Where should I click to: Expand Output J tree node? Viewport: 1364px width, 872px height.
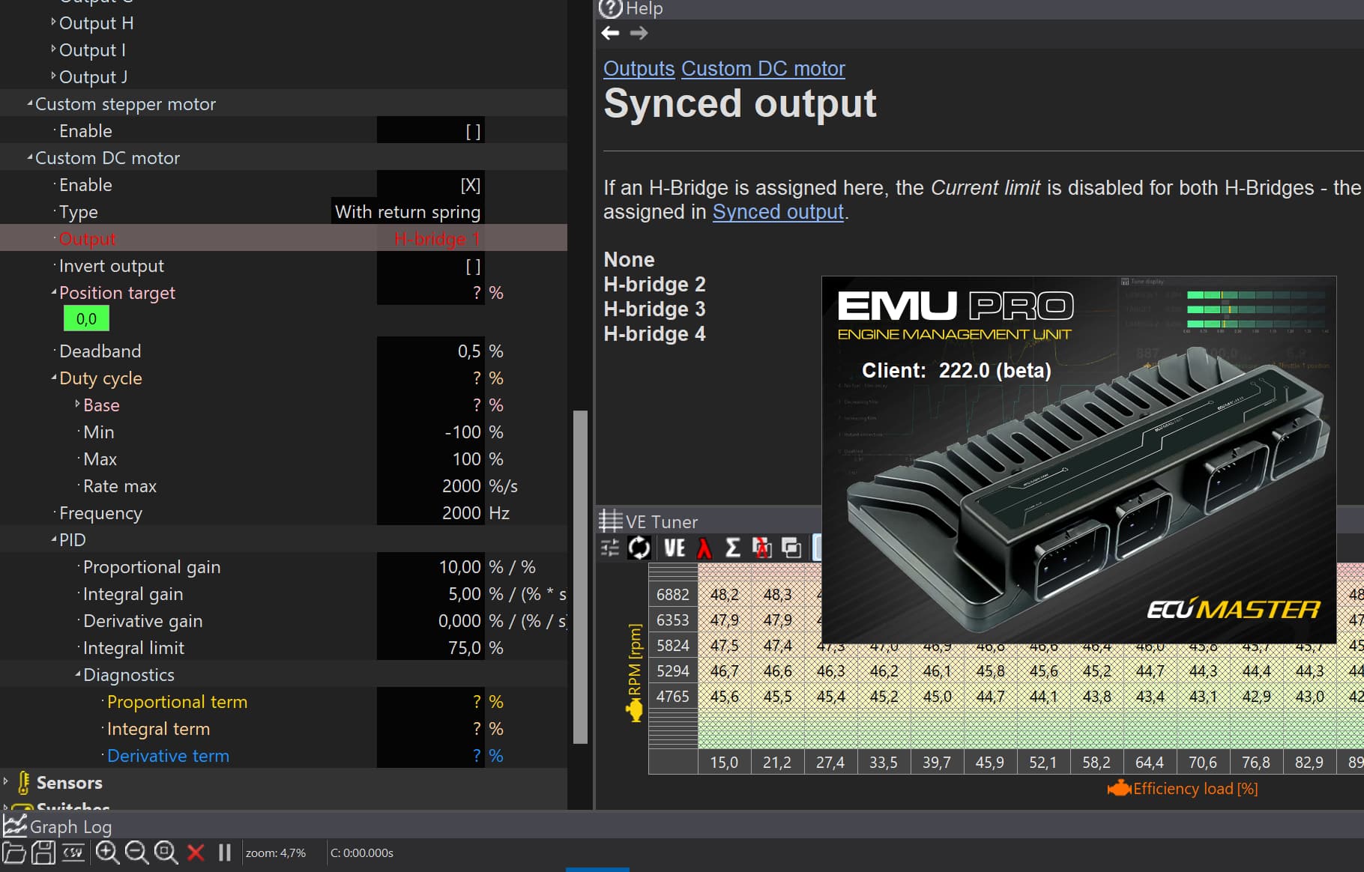click(x=53, y=76)
